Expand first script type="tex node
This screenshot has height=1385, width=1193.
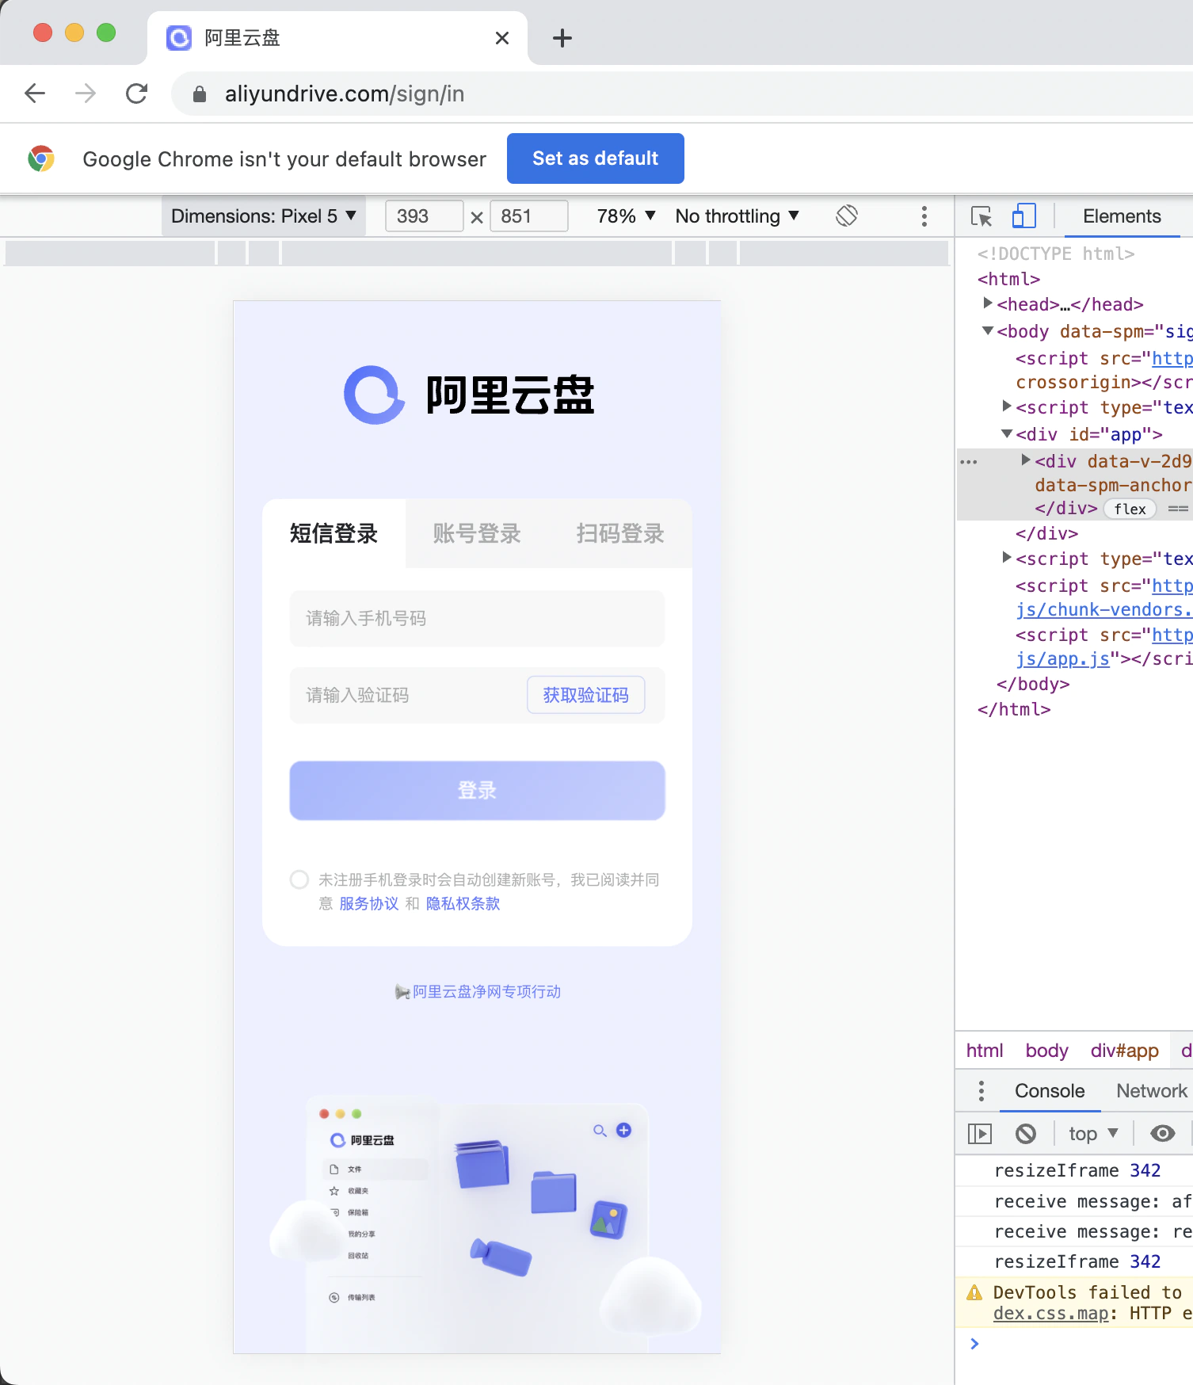tap(1007, 406)
